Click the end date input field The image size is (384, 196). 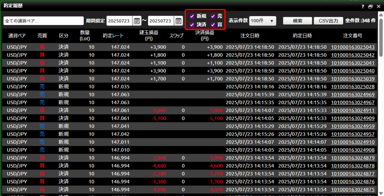161,21
